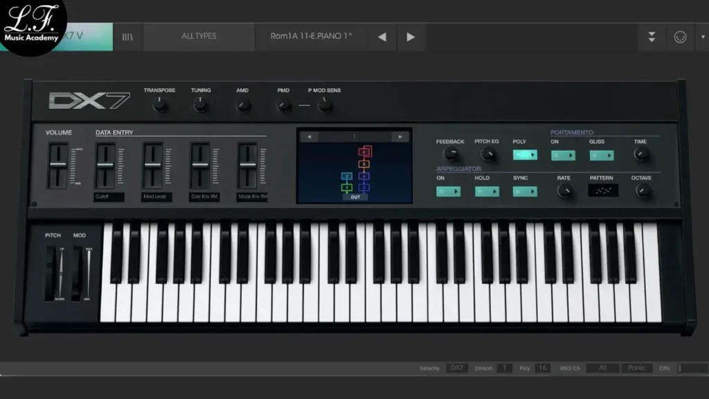Select the previous preset arrow
Screen dimensions: 709x399
click(x=382, y=37)
